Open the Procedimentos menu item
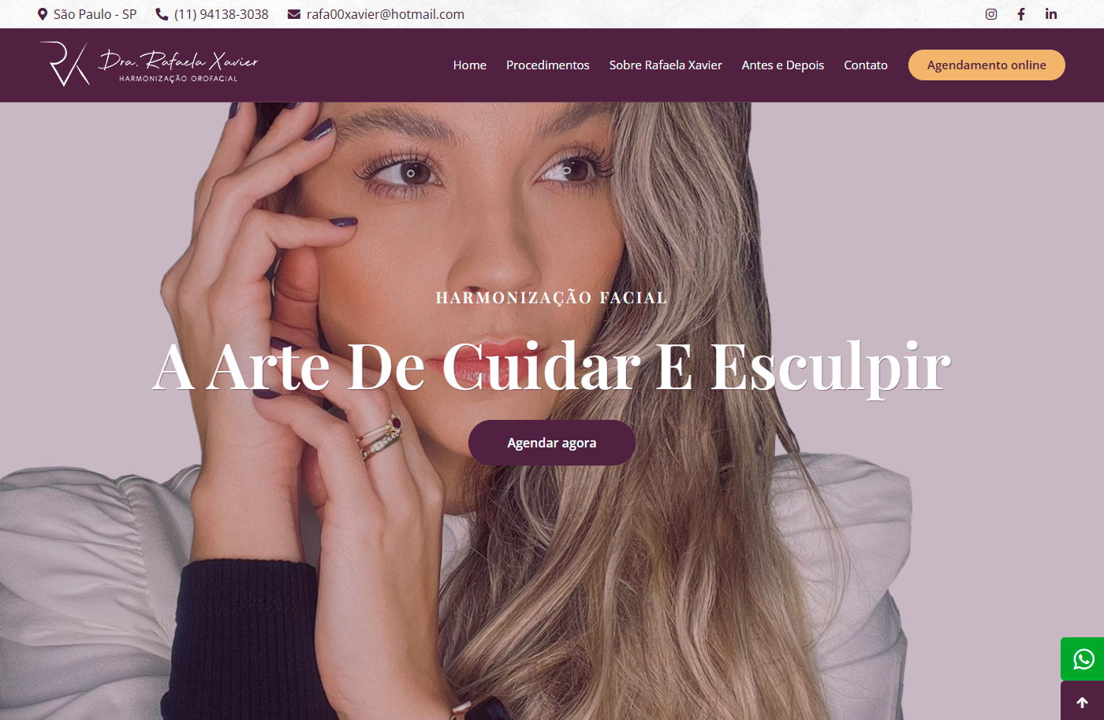1104x720 pixels. (x=548, y=65)
